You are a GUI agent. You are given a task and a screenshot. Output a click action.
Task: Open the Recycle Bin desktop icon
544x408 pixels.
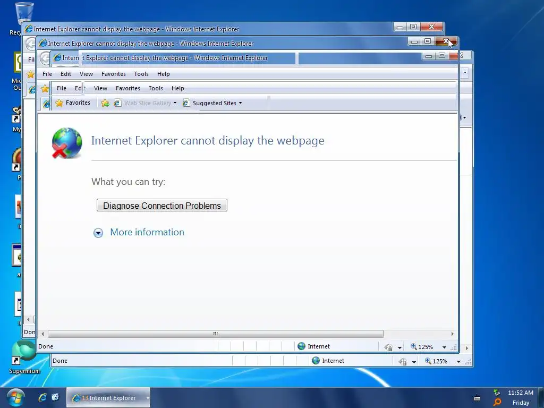tap(24, 14)
